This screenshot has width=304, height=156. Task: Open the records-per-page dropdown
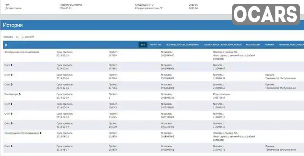pos(19,37)
